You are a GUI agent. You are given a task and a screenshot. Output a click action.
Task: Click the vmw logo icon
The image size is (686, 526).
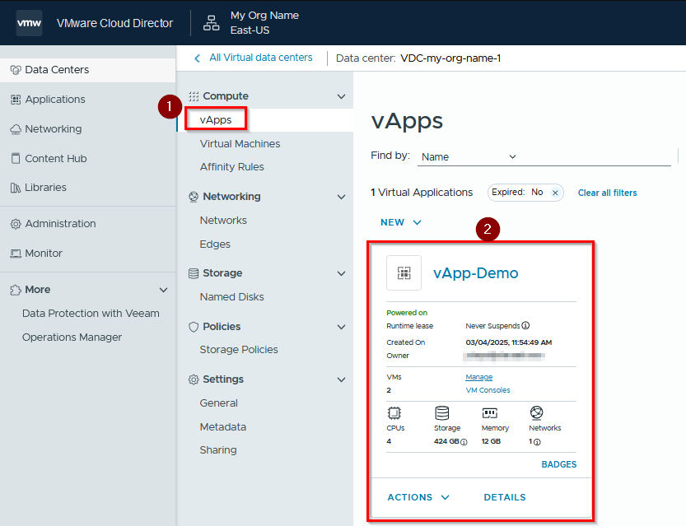coord(29,23)
